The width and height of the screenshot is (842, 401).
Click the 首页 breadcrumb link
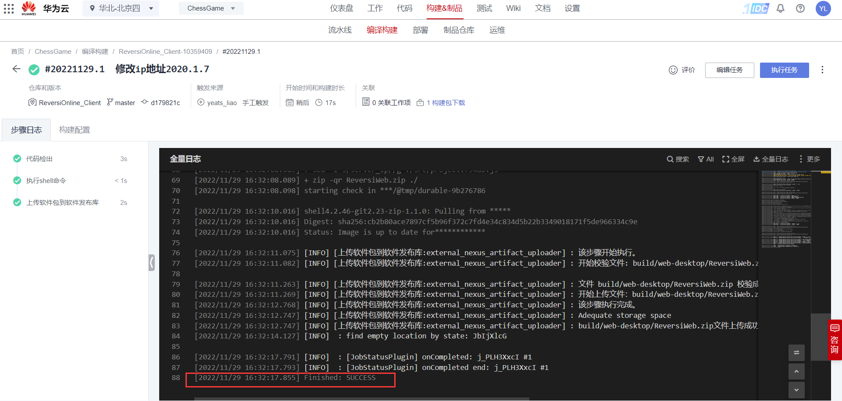pyautogui.click(x=18, y=52)
